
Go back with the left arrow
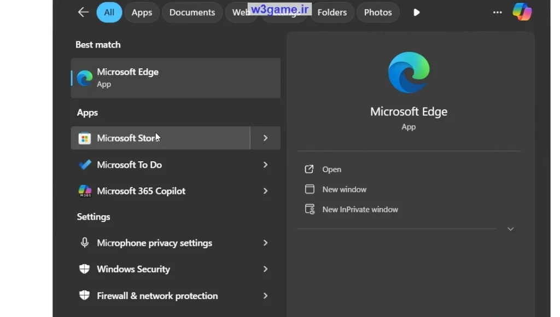(x=83, y=12)
